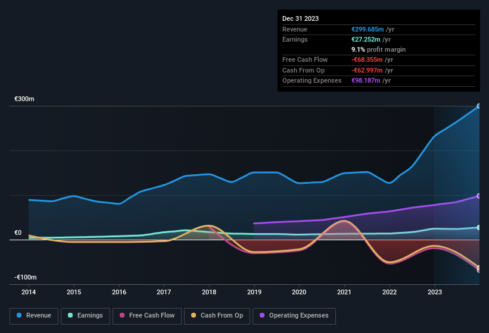This screenshot has height=333, width=489.
Task: Click the €299.685m revenue value
Action: pos(367,29)
